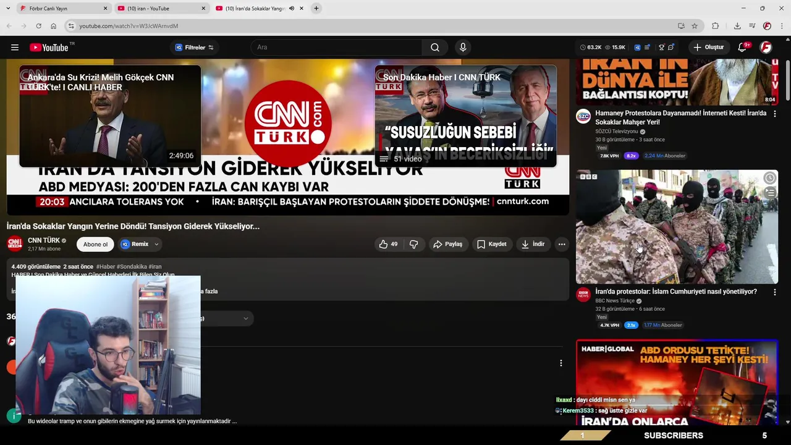Open the vidIQ list icon in header
This screenshot has height=445, width=791.
click(x=647, y=48)
